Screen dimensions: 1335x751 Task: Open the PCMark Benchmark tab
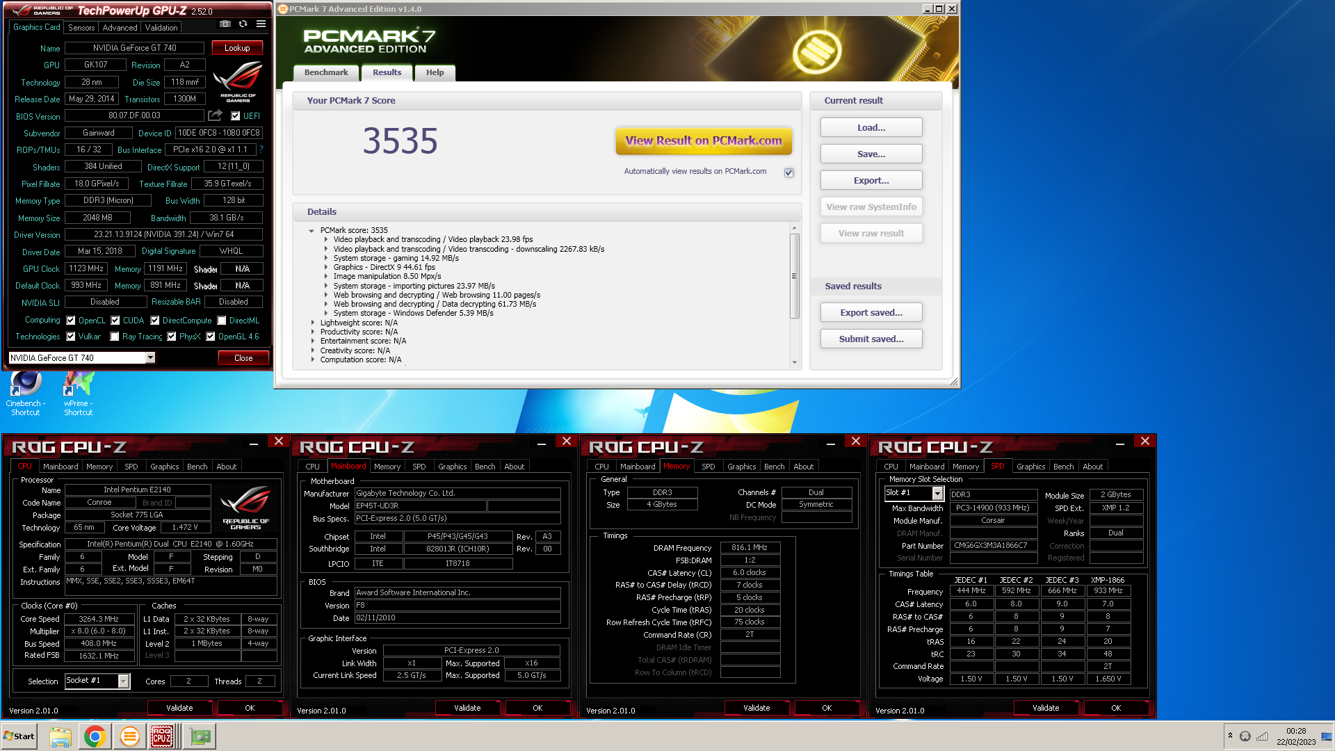(x=326, y=72)
